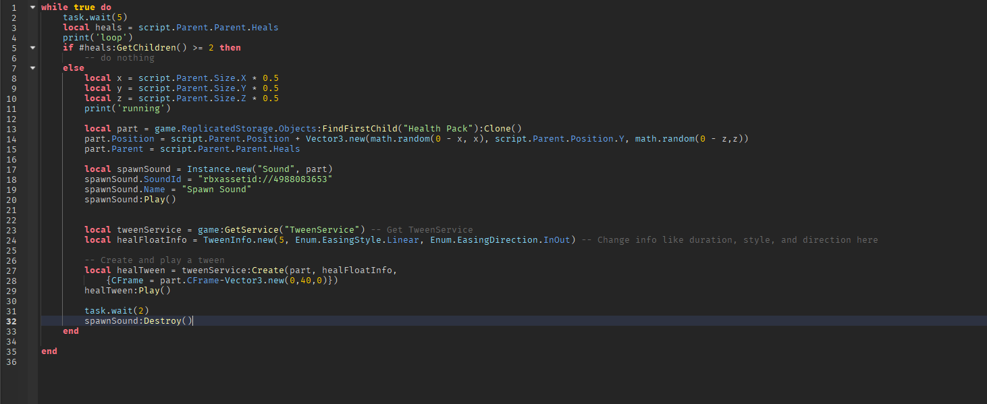This screenshot has width=987, height=404.
Task: Click the text task.wait(5)
Action: (95, 18)
